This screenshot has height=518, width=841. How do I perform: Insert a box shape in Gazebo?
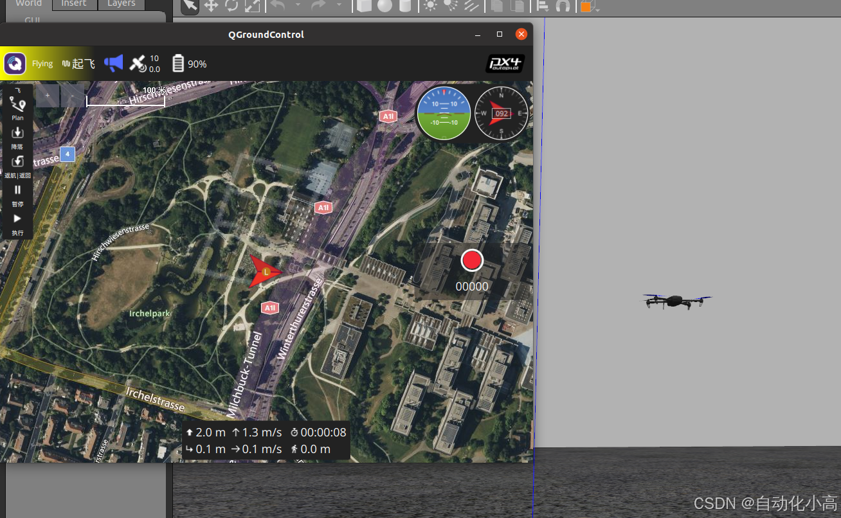click(364, 6)
